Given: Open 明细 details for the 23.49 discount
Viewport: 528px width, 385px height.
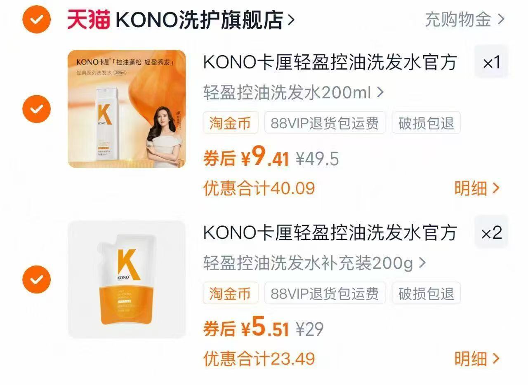Looking at the screenshot, I should tap(477, 359).
